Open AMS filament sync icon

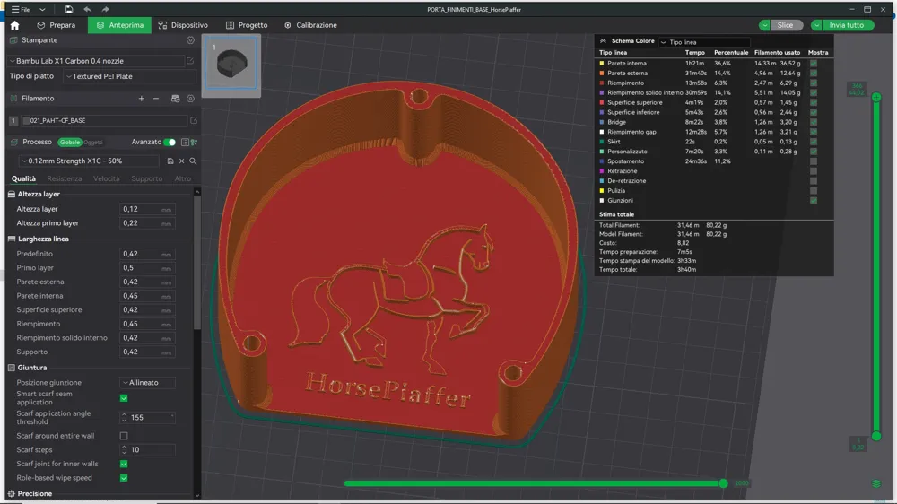[175, 99]
